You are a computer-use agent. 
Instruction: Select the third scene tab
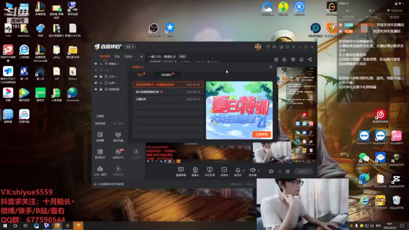[128, 57]
